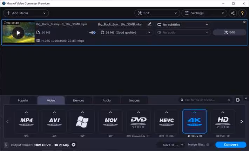Collapse the format panel with chevron
Image resolution: width=249 pixels, height=151 pixels.
(246, 98)
